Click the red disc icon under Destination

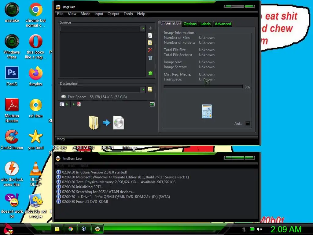[x=79, y=104]
